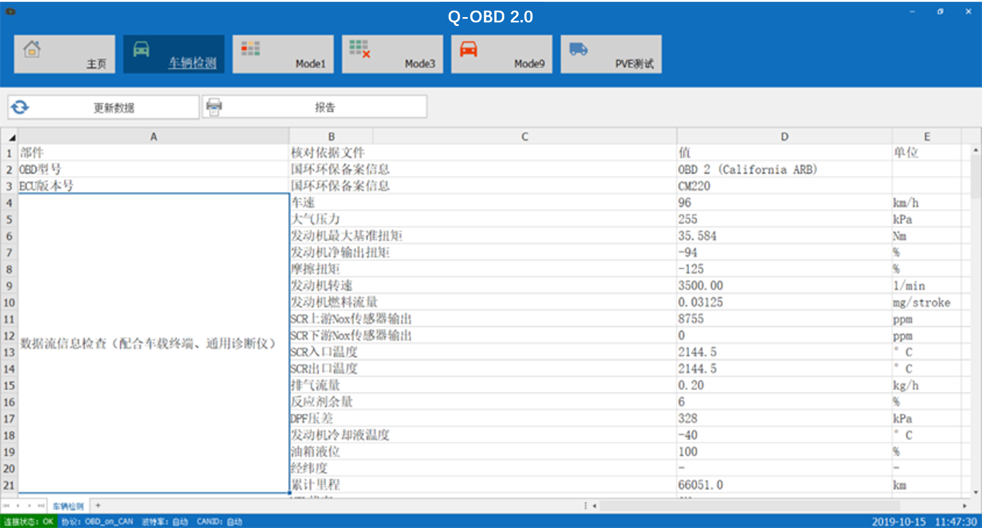Image resolution: width=982 pixels, height=528 pixels.
Task: Click the vertical scrollbar down arrow
Action: coord(976,492)
